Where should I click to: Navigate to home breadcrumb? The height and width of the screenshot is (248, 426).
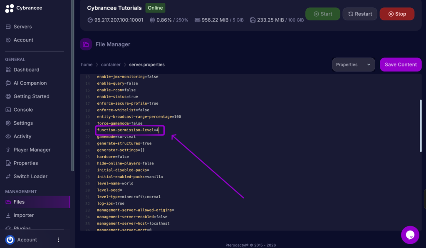[87, 64]
